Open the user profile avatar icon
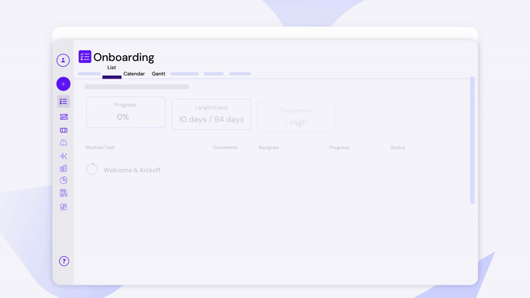 tap(63, 60)
